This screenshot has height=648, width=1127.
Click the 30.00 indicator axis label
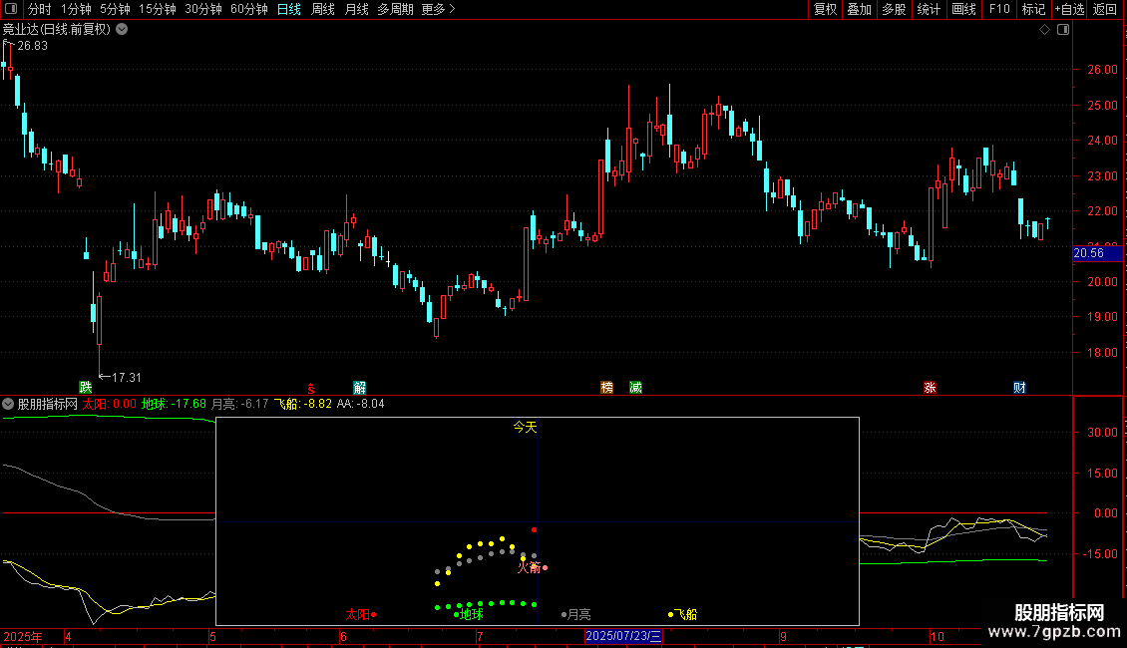pos(1102,433)
